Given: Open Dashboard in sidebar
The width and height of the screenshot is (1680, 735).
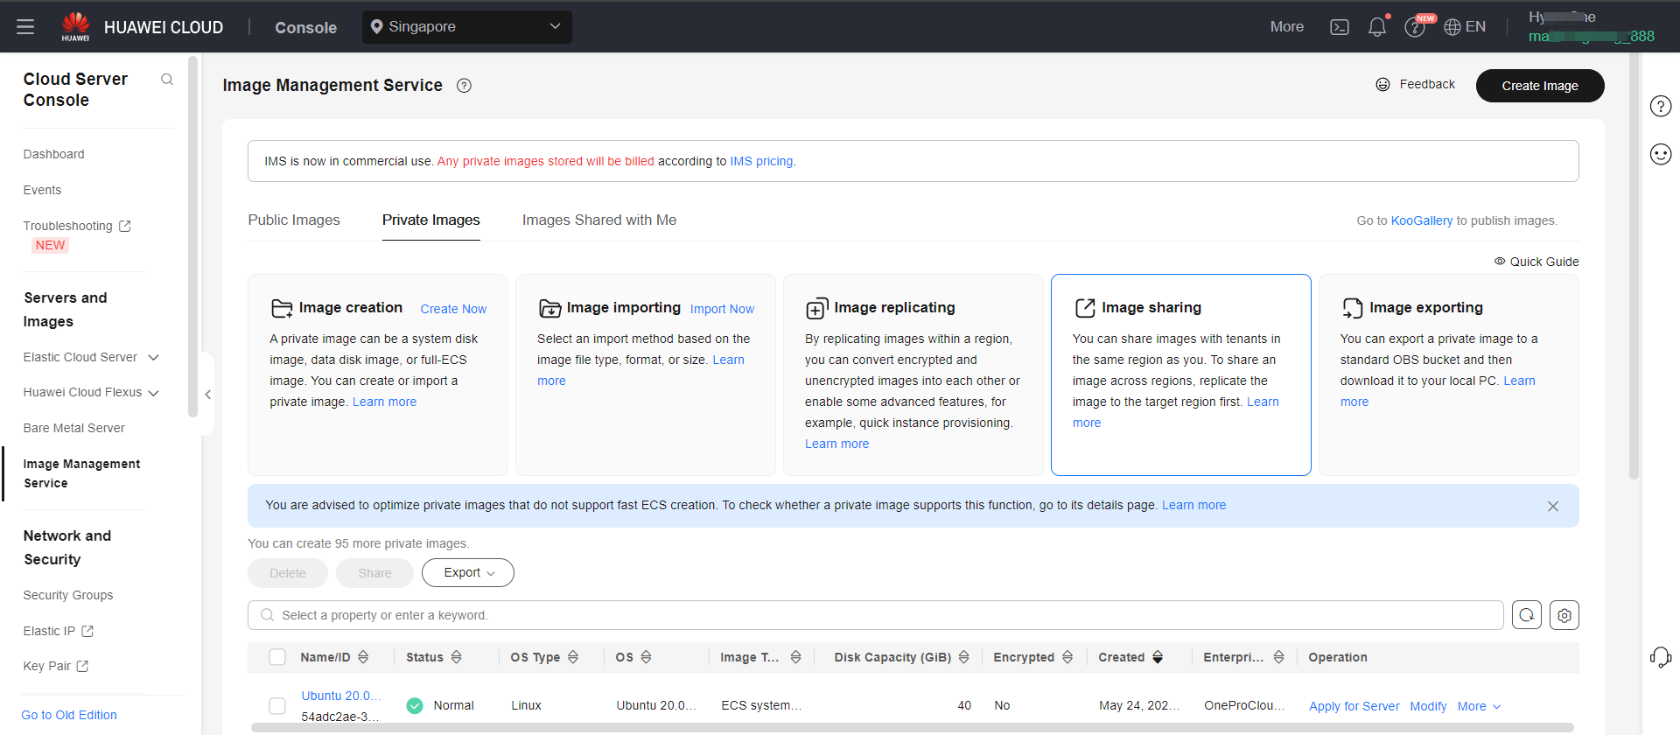Looking at the screenshot, I should [x=54, y=154].
